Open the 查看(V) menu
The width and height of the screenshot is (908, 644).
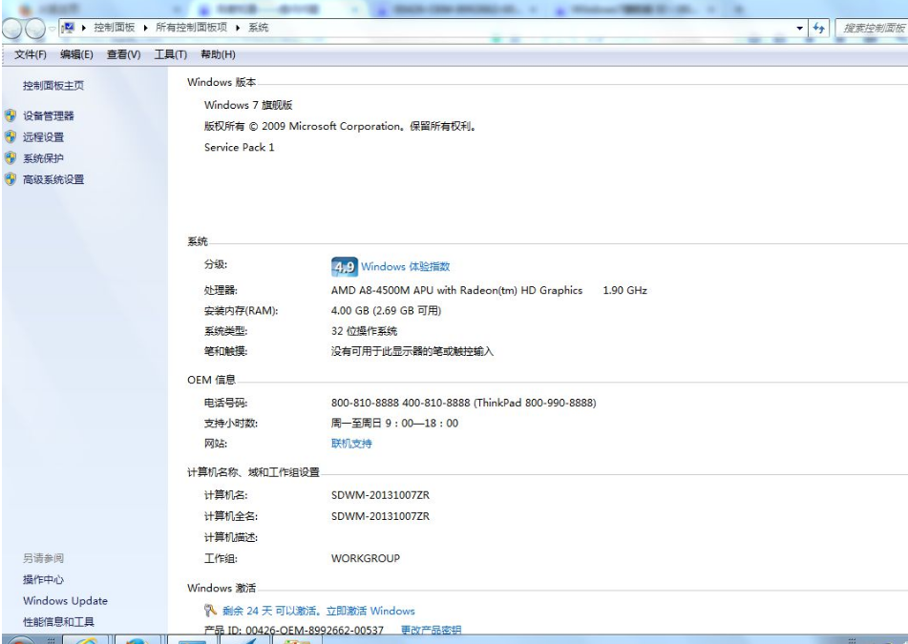(x=123, y=54)
